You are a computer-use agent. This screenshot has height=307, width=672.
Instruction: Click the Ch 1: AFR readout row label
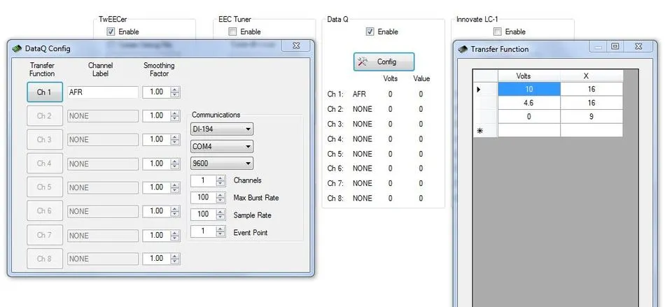(x=335, y=94)
